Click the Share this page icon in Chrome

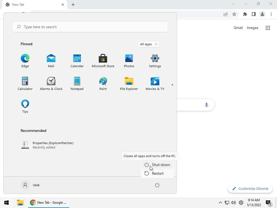tap(226, 14)
